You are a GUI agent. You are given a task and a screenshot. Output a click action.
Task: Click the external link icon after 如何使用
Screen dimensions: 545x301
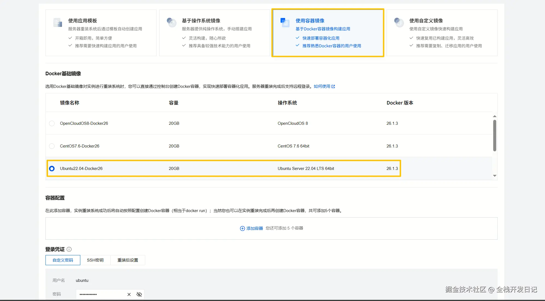[333, 86]
